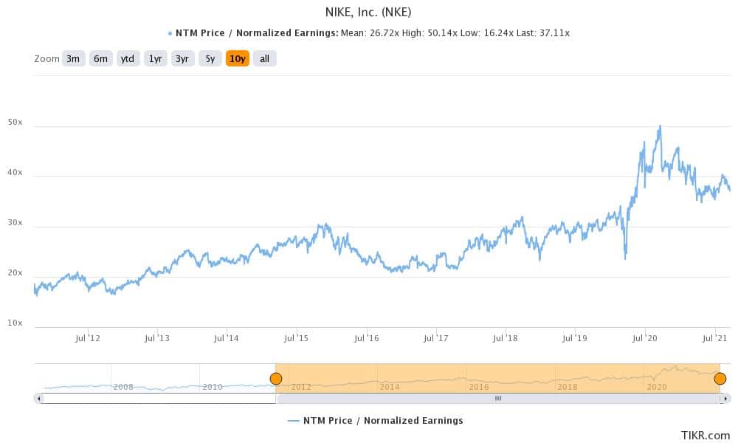This screenshot has width=738, height=443.
Task: Click the 2012 label in the navigator
Action: [301, 387]
